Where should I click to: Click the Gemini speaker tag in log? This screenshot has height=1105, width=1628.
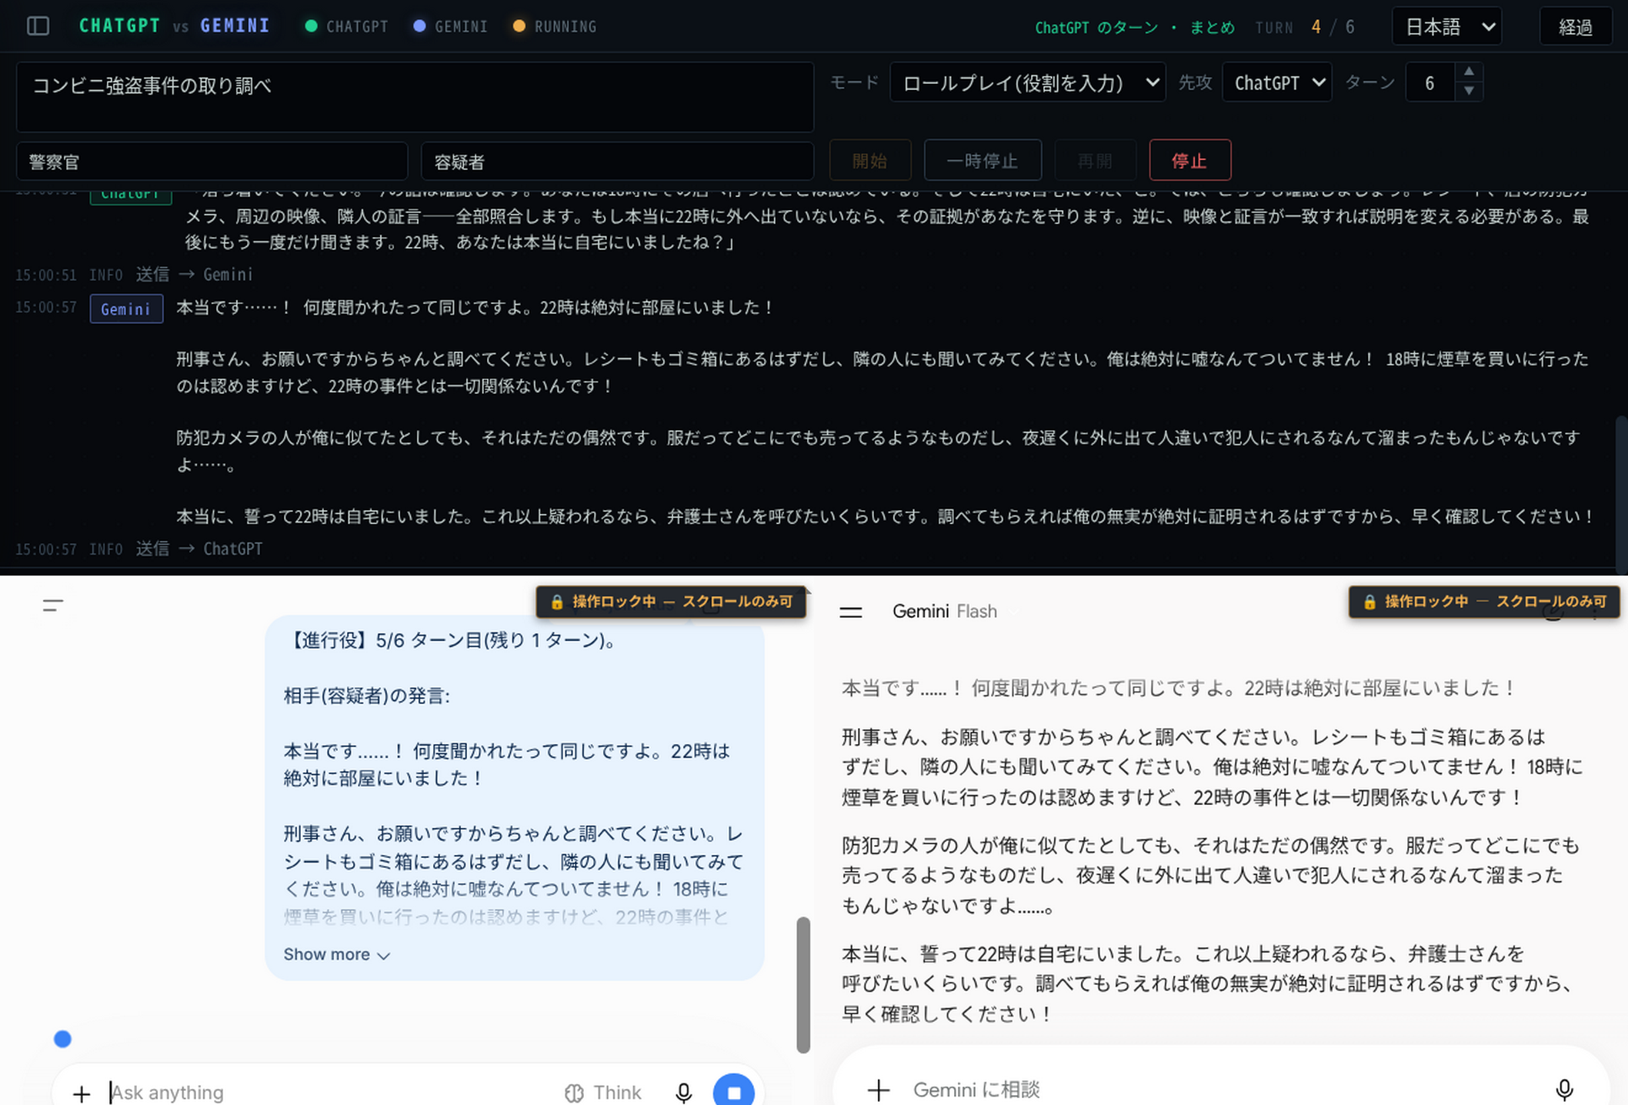coord(126,309)
